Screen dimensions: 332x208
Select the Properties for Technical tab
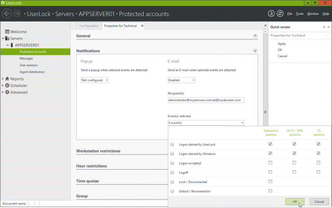(120, 26)
